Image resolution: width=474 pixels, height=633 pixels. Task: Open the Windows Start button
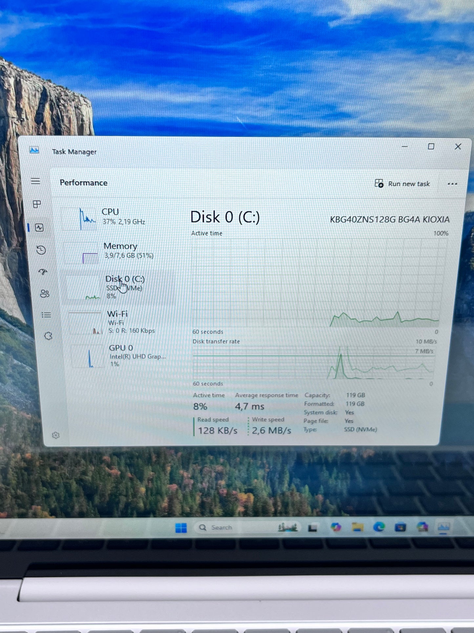pyautogui.click(x=181, y=528)
